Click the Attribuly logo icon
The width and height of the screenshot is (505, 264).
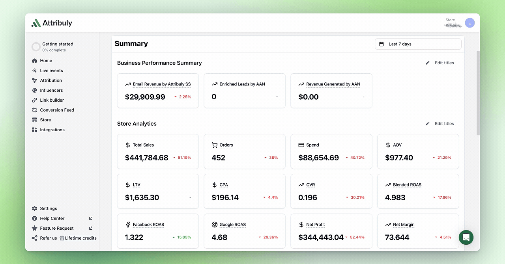click(36, 23)
